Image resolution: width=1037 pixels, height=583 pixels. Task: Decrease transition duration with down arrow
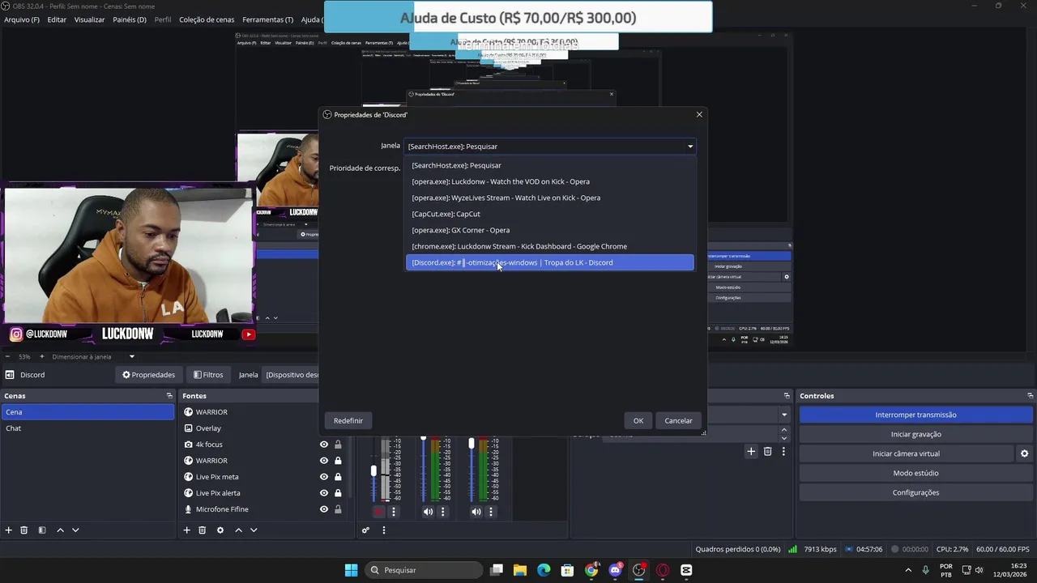click(783, 438)
